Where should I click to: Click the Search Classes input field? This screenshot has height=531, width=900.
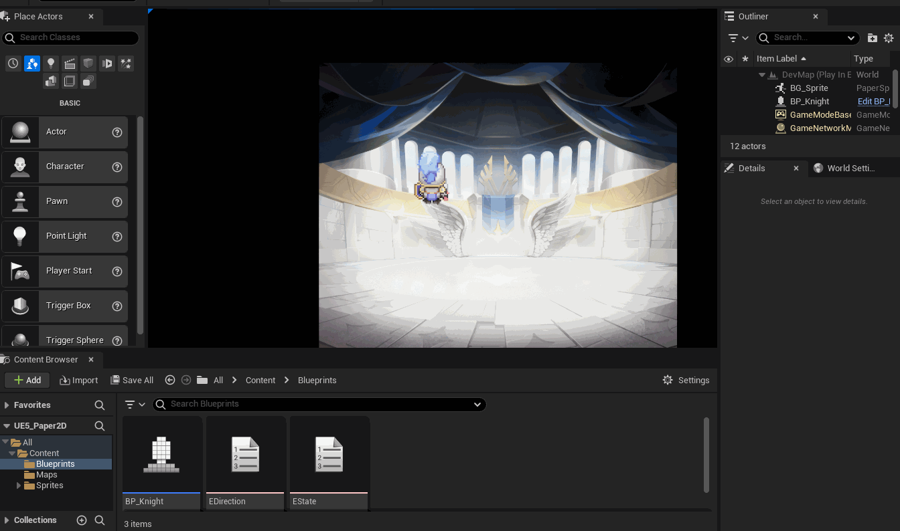[70, 37]
